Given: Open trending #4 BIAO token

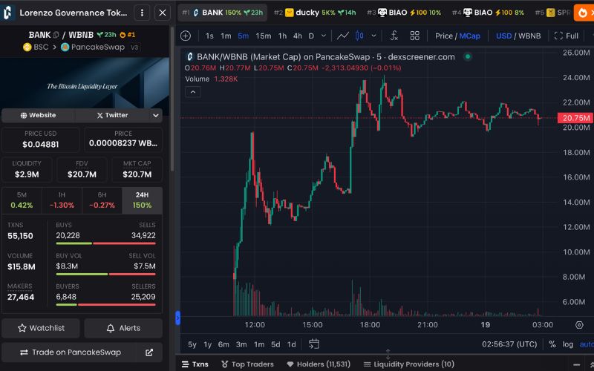Looking at the screenshot, I should click(489, 13).
